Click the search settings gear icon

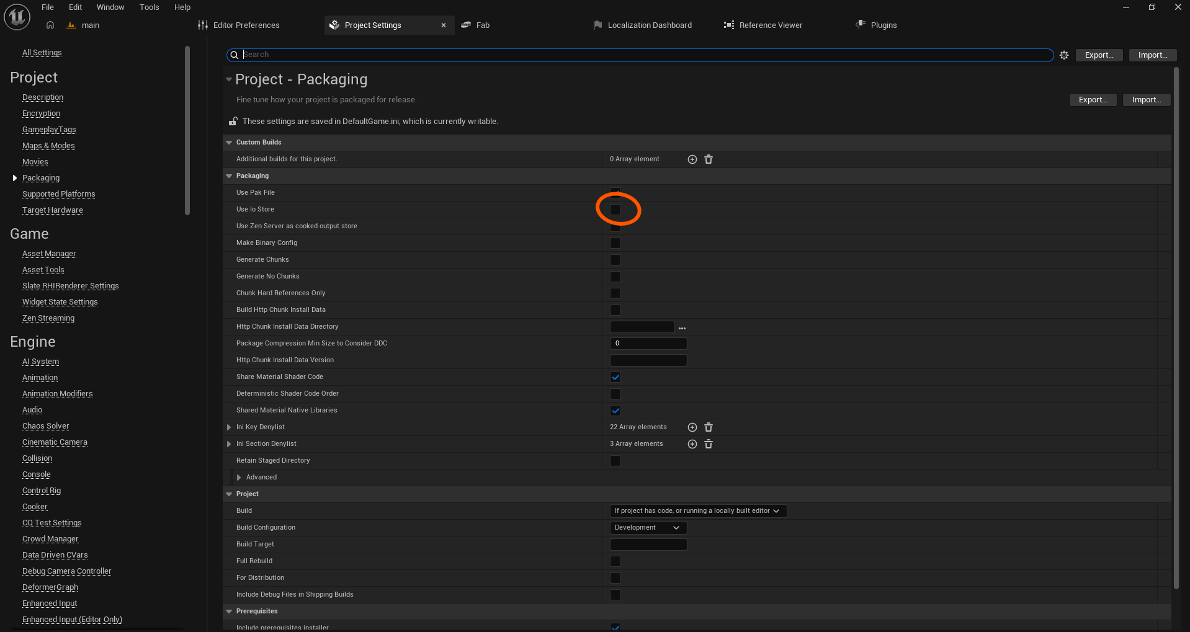[1064, 55]
